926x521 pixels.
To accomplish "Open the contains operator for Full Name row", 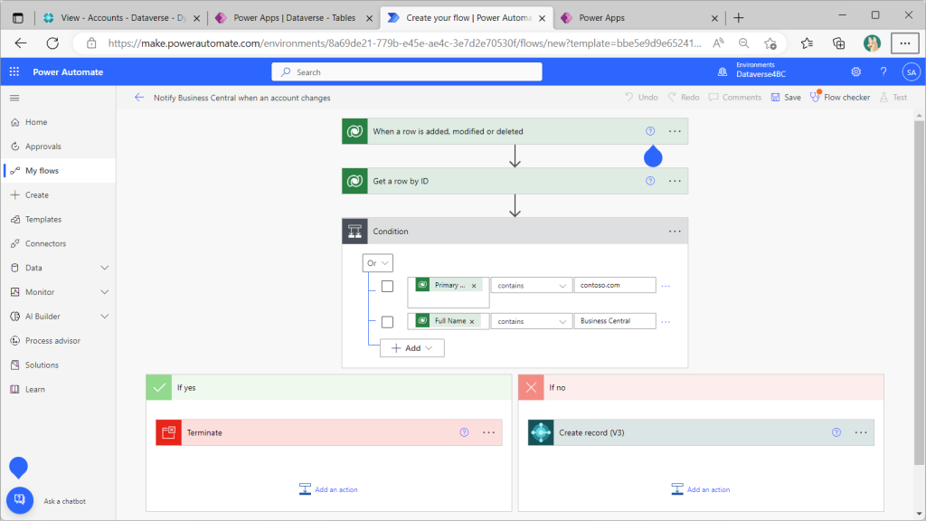I will (532, 321).
